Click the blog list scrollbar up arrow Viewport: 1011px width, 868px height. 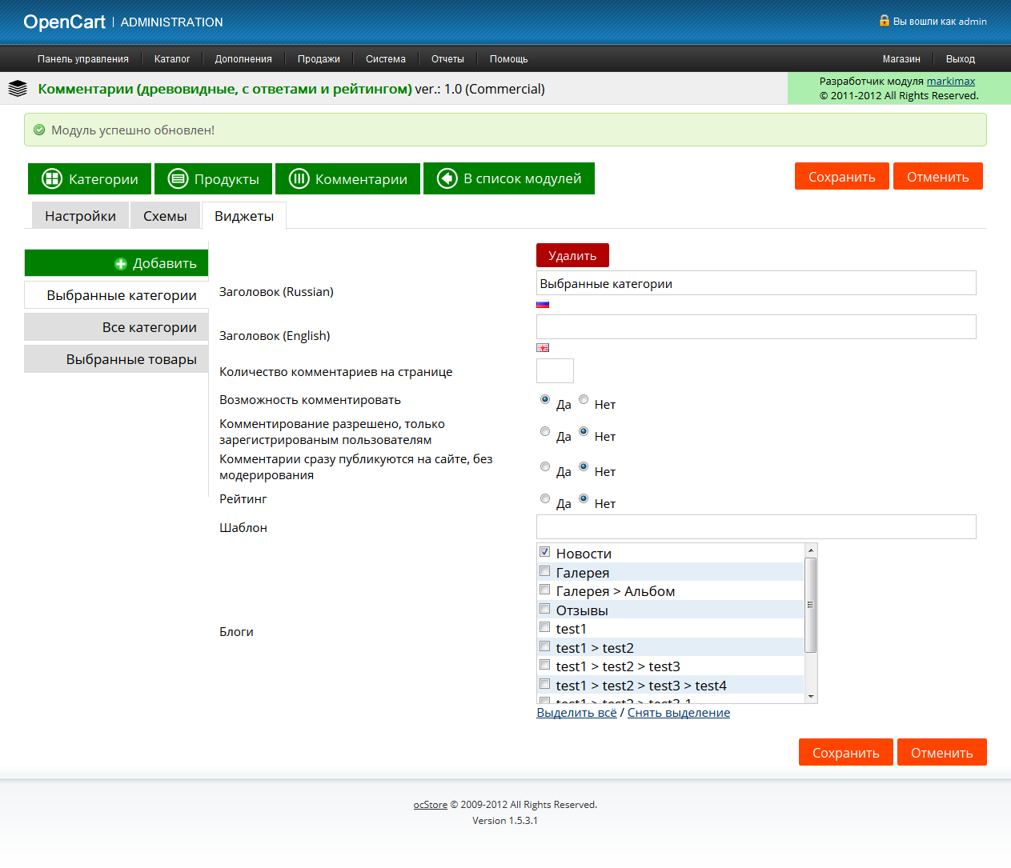pos(811,550)
